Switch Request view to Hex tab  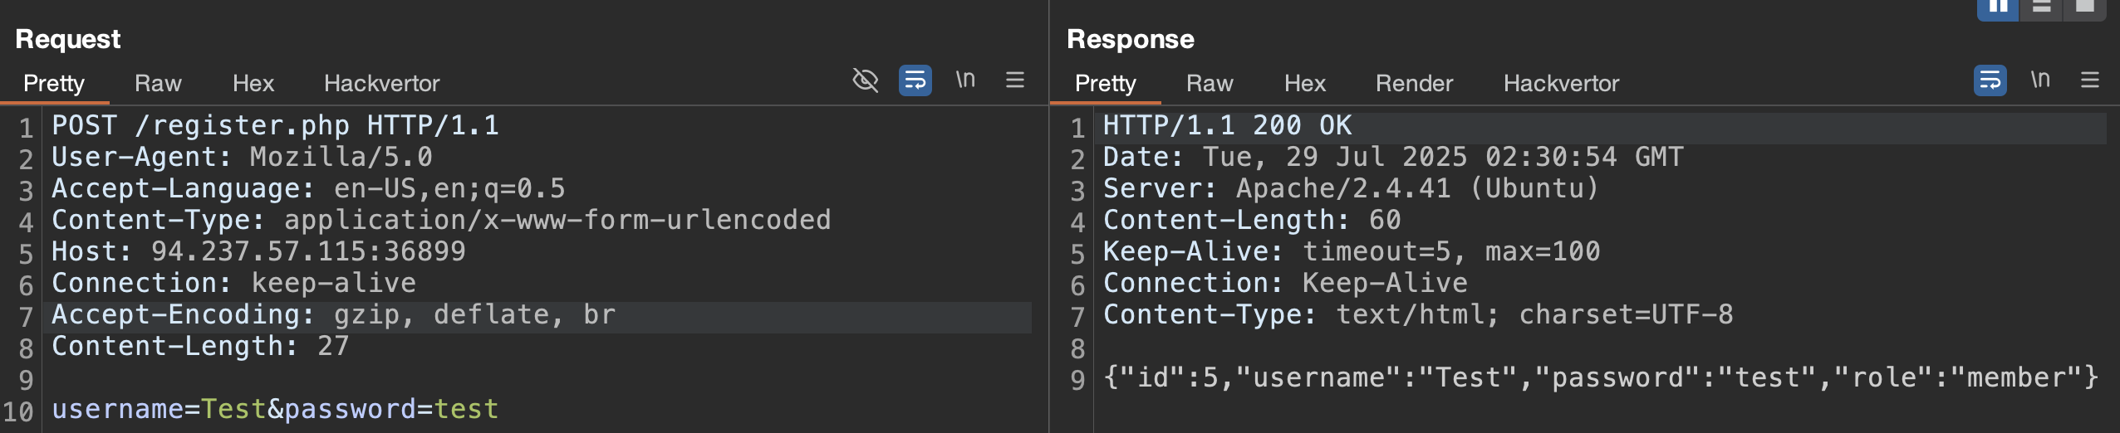coord(253,83)
